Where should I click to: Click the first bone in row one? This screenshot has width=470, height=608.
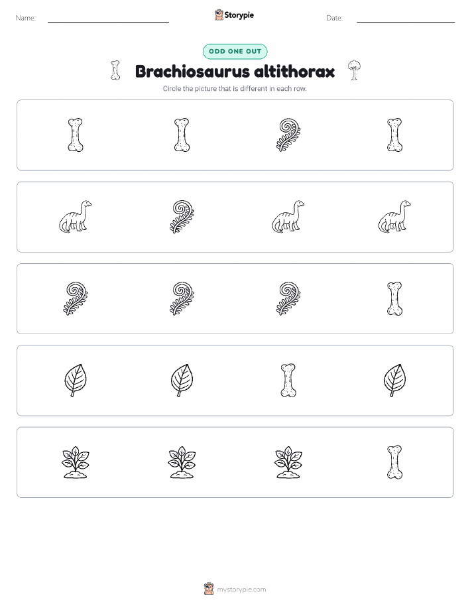pyautogui.click(x=76, y=135)
